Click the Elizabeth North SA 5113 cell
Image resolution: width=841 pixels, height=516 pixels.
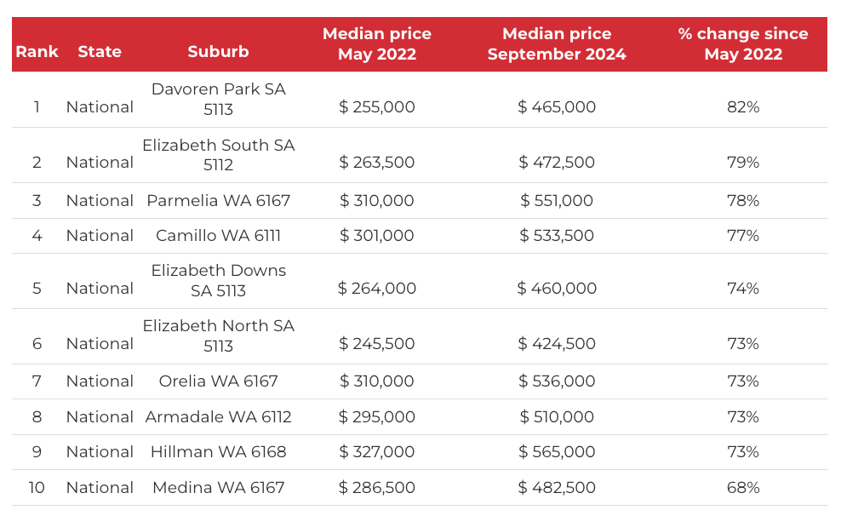pyautogui.click(x=218, y=335)
